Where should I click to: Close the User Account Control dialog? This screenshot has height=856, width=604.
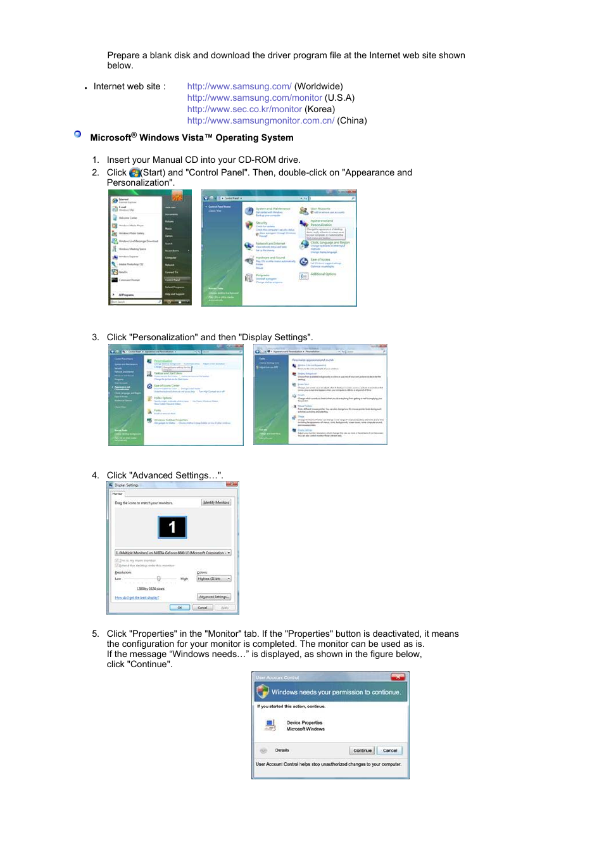point(398,677)
